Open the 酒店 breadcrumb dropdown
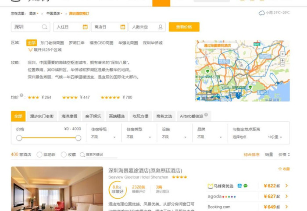 tap(34, 14)
